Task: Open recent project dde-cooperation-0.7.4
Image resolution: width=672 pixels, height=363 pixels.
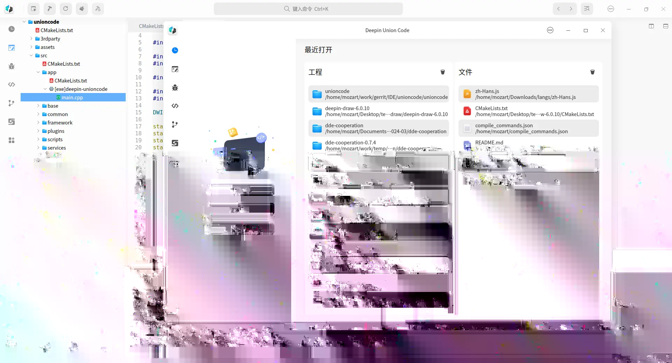Action: tap(379, 145)
